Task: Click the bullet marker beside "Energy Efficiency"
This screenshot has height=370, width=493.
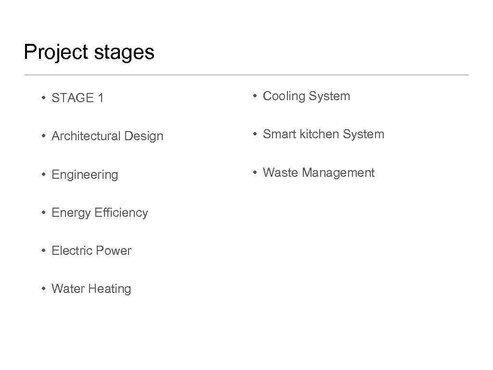Action: [43, 212]
